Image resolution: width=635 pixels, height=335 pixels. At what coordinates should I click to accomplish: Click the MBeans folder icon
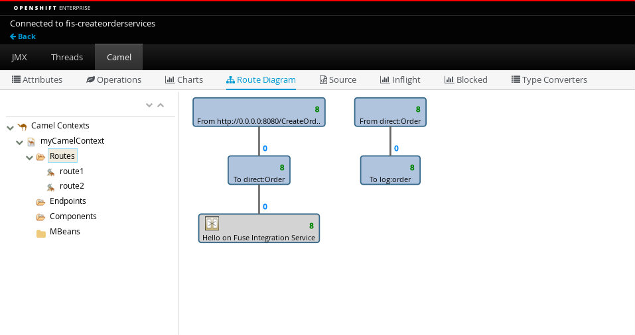(x=41, y=233)
